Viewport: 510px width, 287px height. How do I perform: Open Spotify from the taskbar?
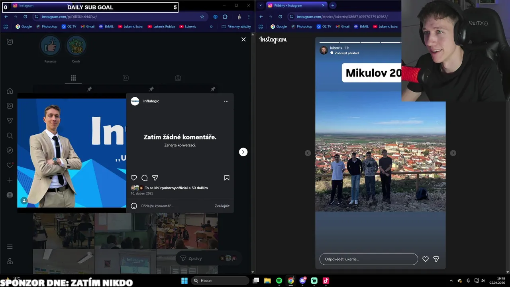[x=279, y=281]
